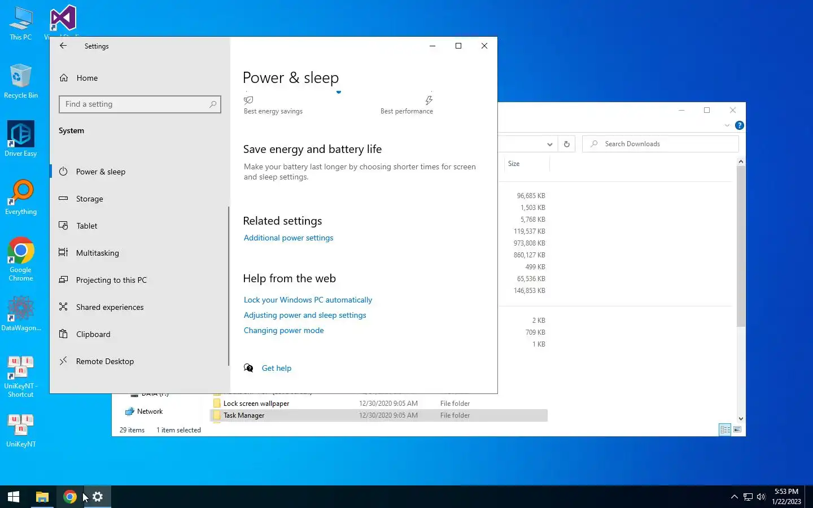Open the Multitasking settings page
Screen dimensions: 813x508
pyautogui.click(x=139, y=253)
